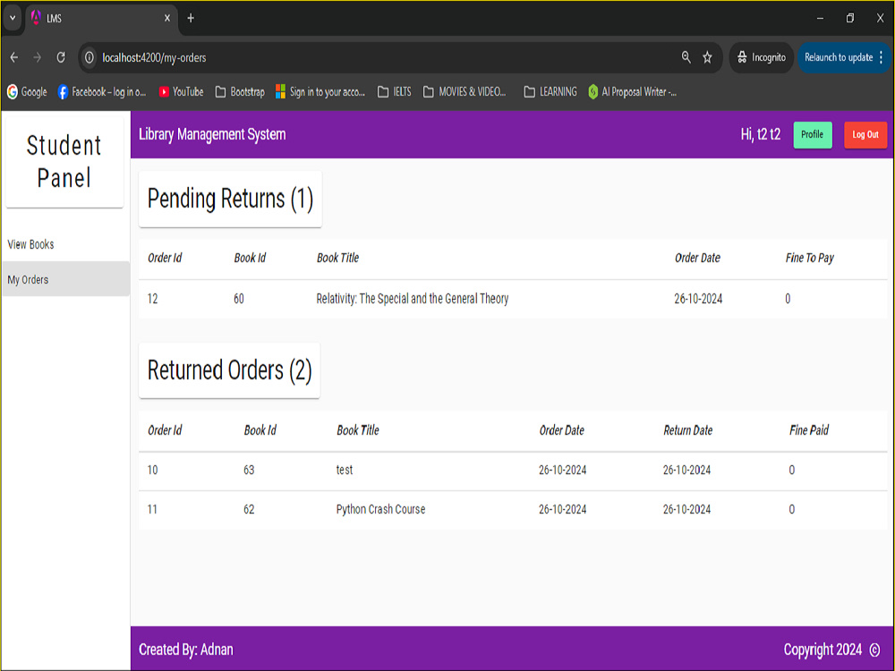This screenshot has height=671, width=895.
Task: Click the Incognito indicator
Action: (x=762, y=57)
